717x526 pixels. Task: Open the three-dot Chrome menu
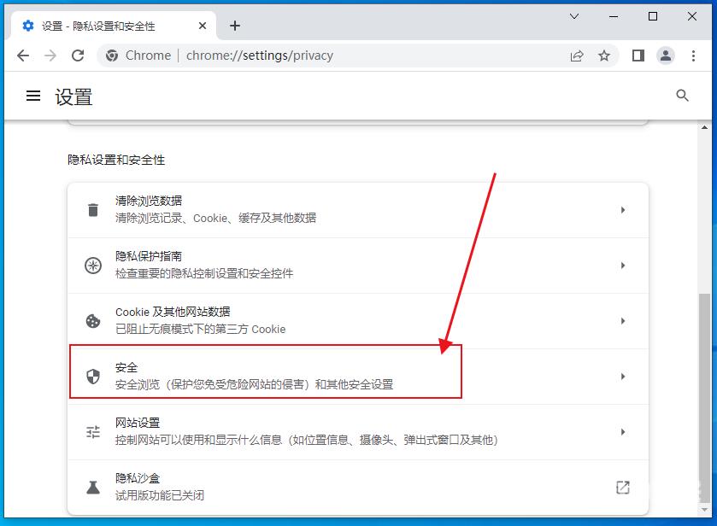coord(695,55)
